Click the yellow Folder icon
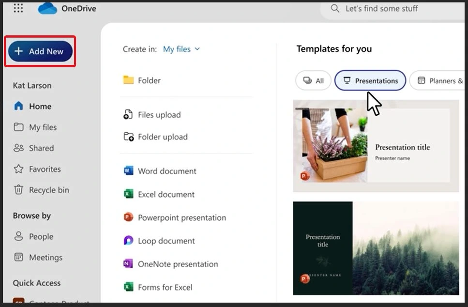 129,80
